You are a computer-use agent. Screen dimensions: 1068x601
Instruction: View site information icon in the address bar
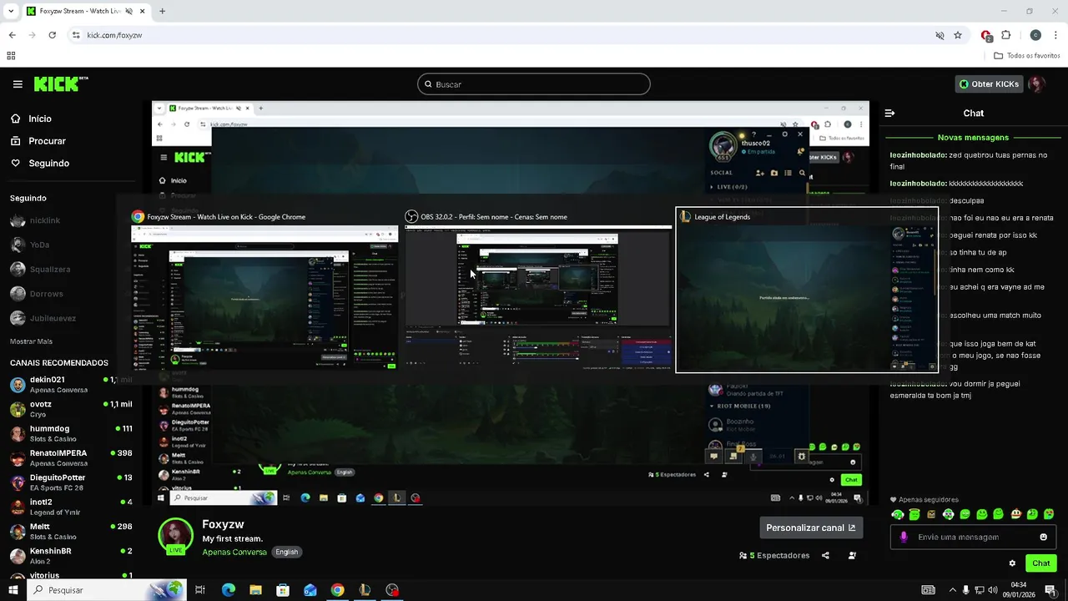76,35
